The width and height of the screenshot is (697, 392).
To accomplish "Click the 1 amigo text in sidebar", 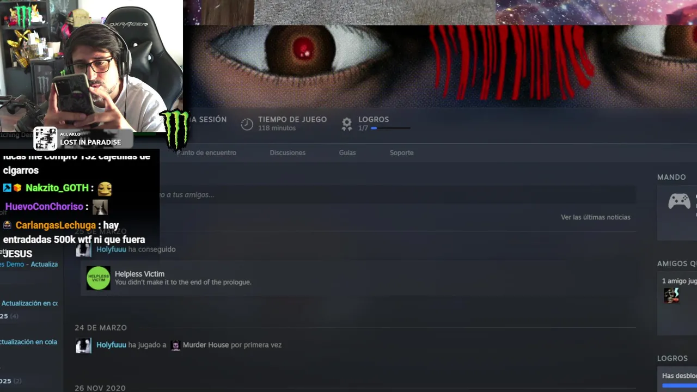I will coord(679,281).
